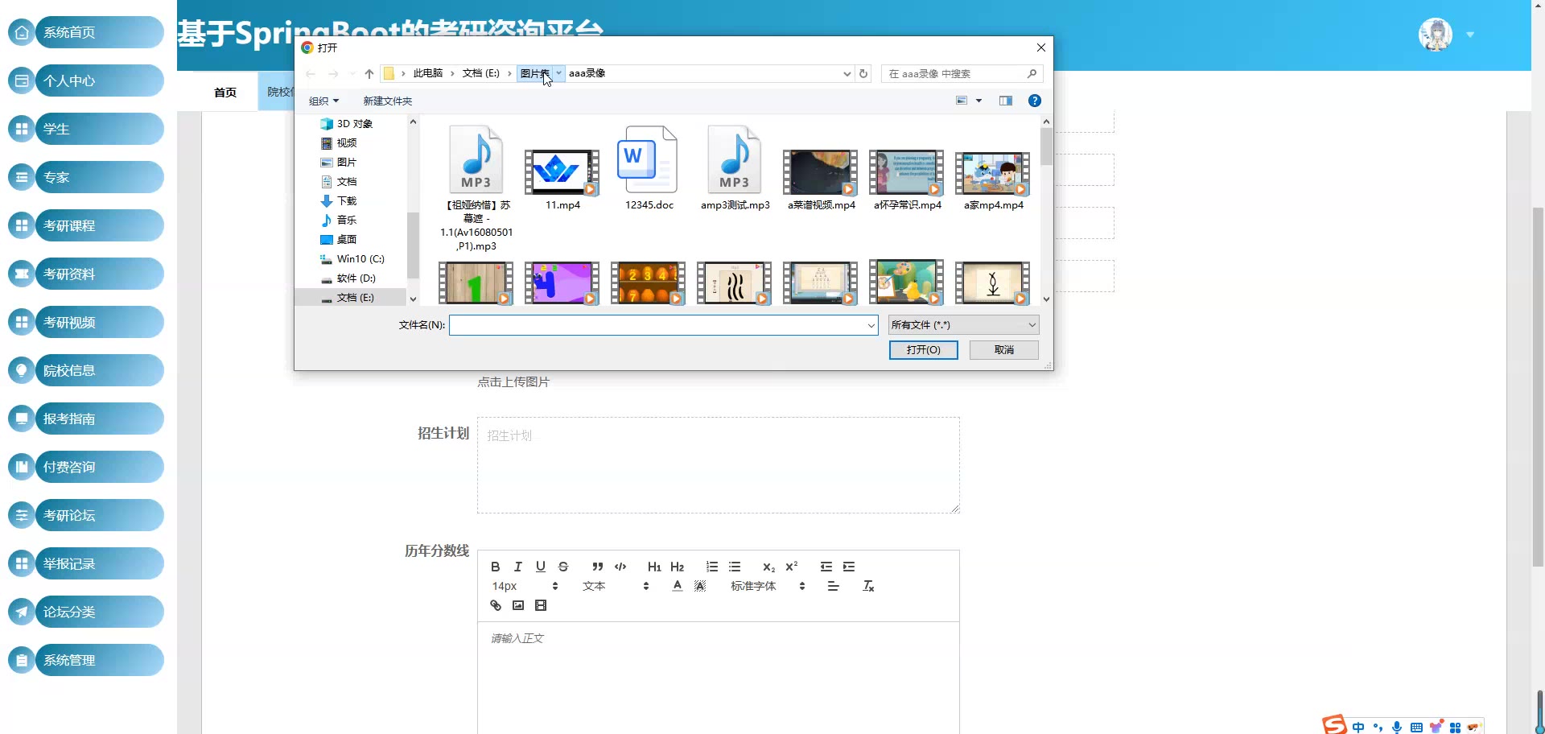Open the text alignment options
1545x734 pixels.
coord(834,586)
